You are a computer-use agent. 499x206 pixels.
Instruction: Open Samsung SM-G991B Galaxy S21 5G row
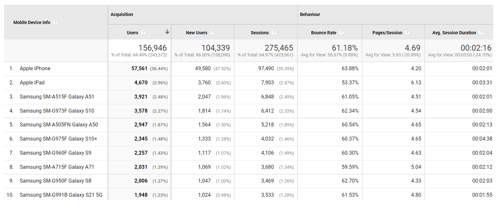(61, 195)
